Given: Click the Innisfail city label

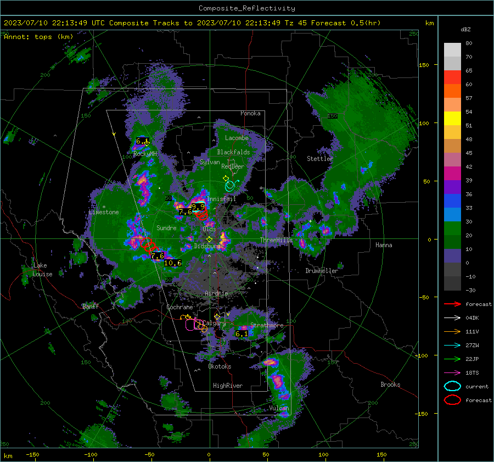Looking at the screenshot, I should click(x=221, y=199).
